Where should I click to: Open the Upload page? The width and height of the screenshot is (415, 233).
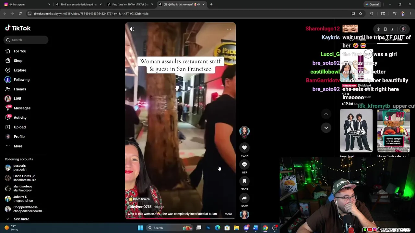(x=19, y=127)
